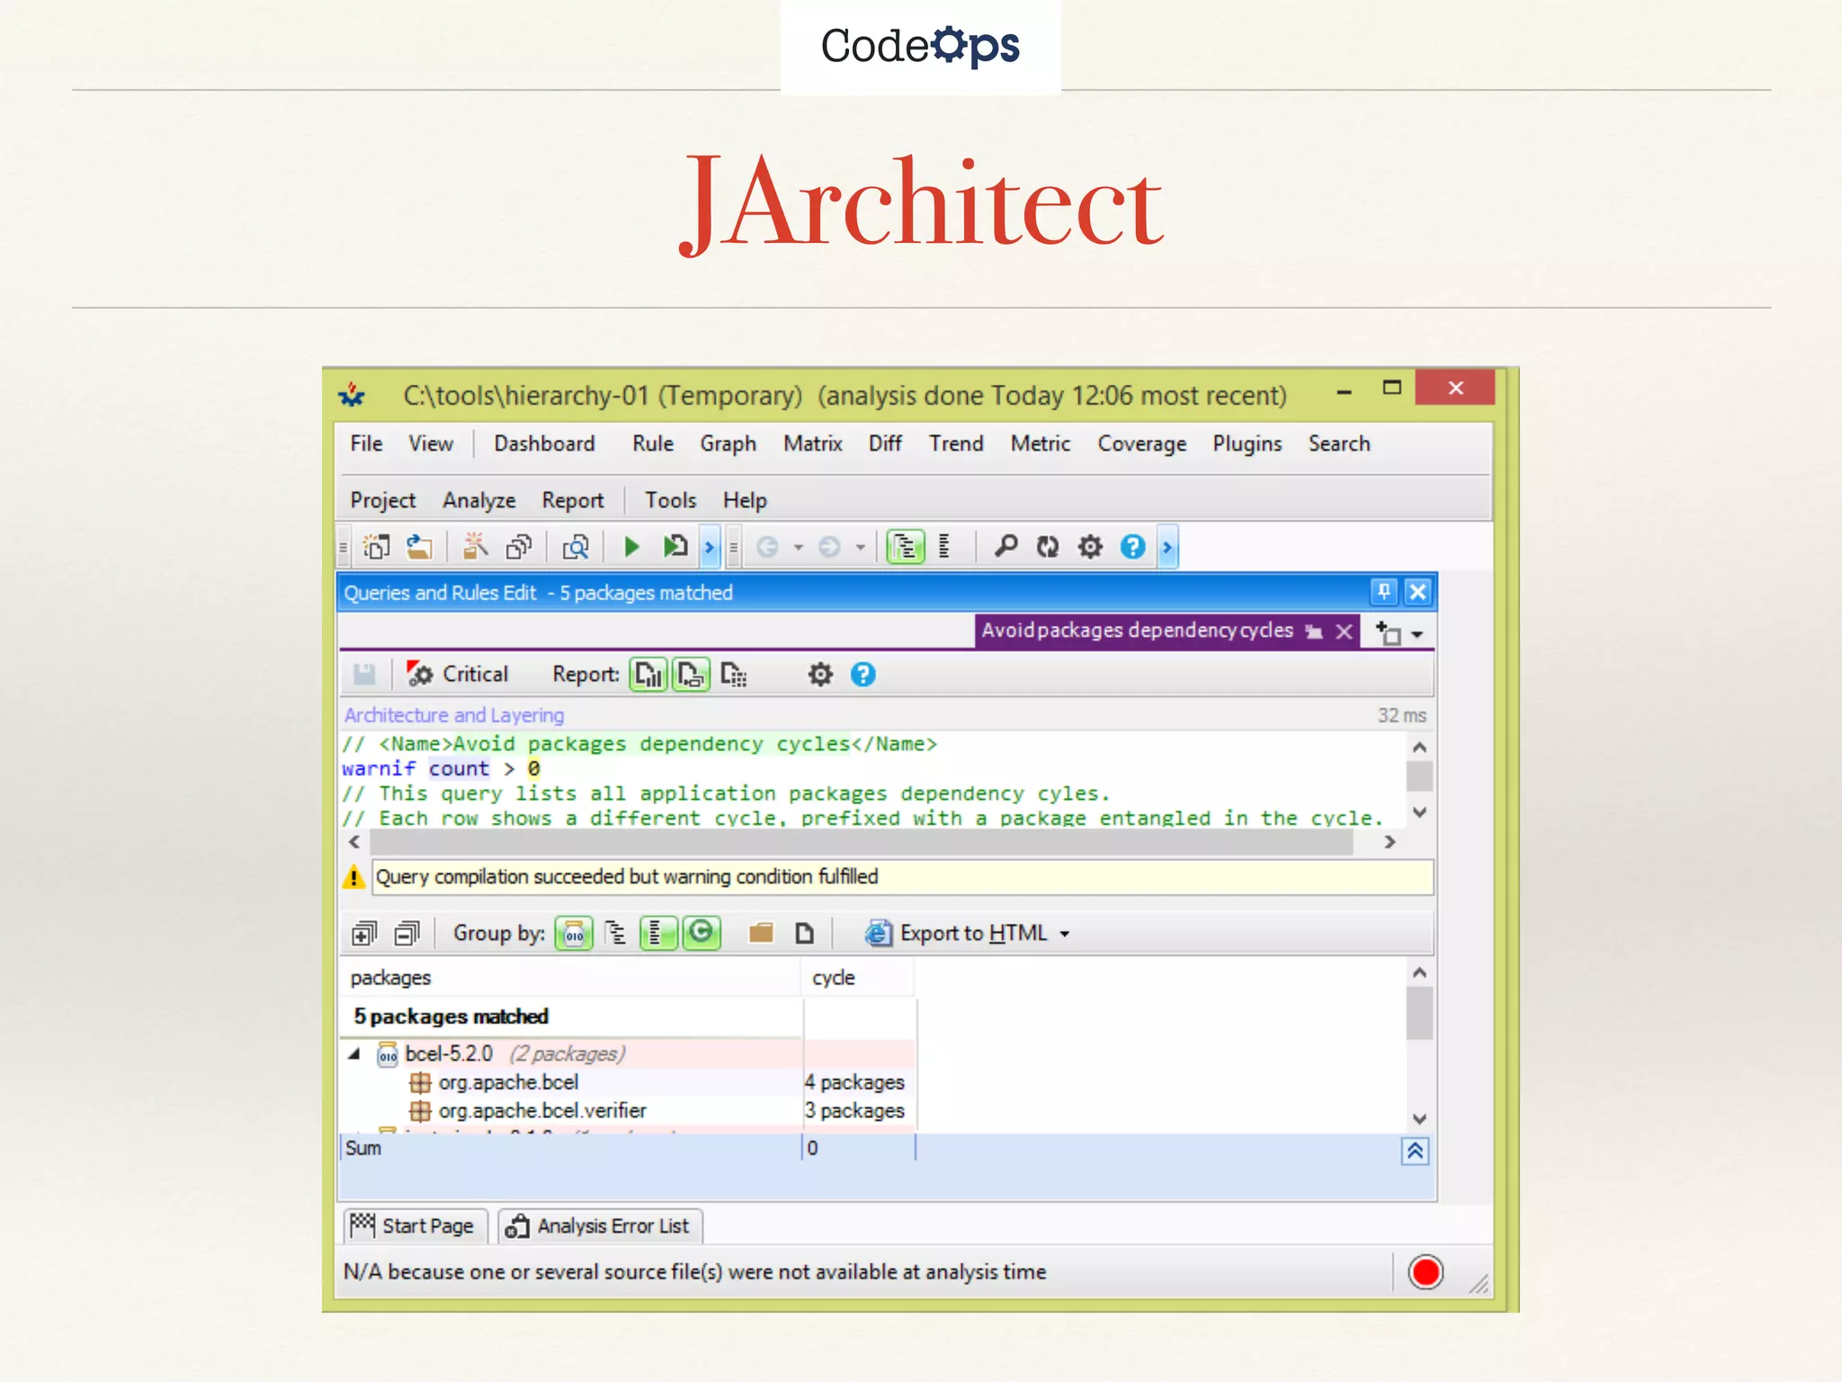
Task: Collapse the sum panel double chevron
Action: coord(1415,1151)
